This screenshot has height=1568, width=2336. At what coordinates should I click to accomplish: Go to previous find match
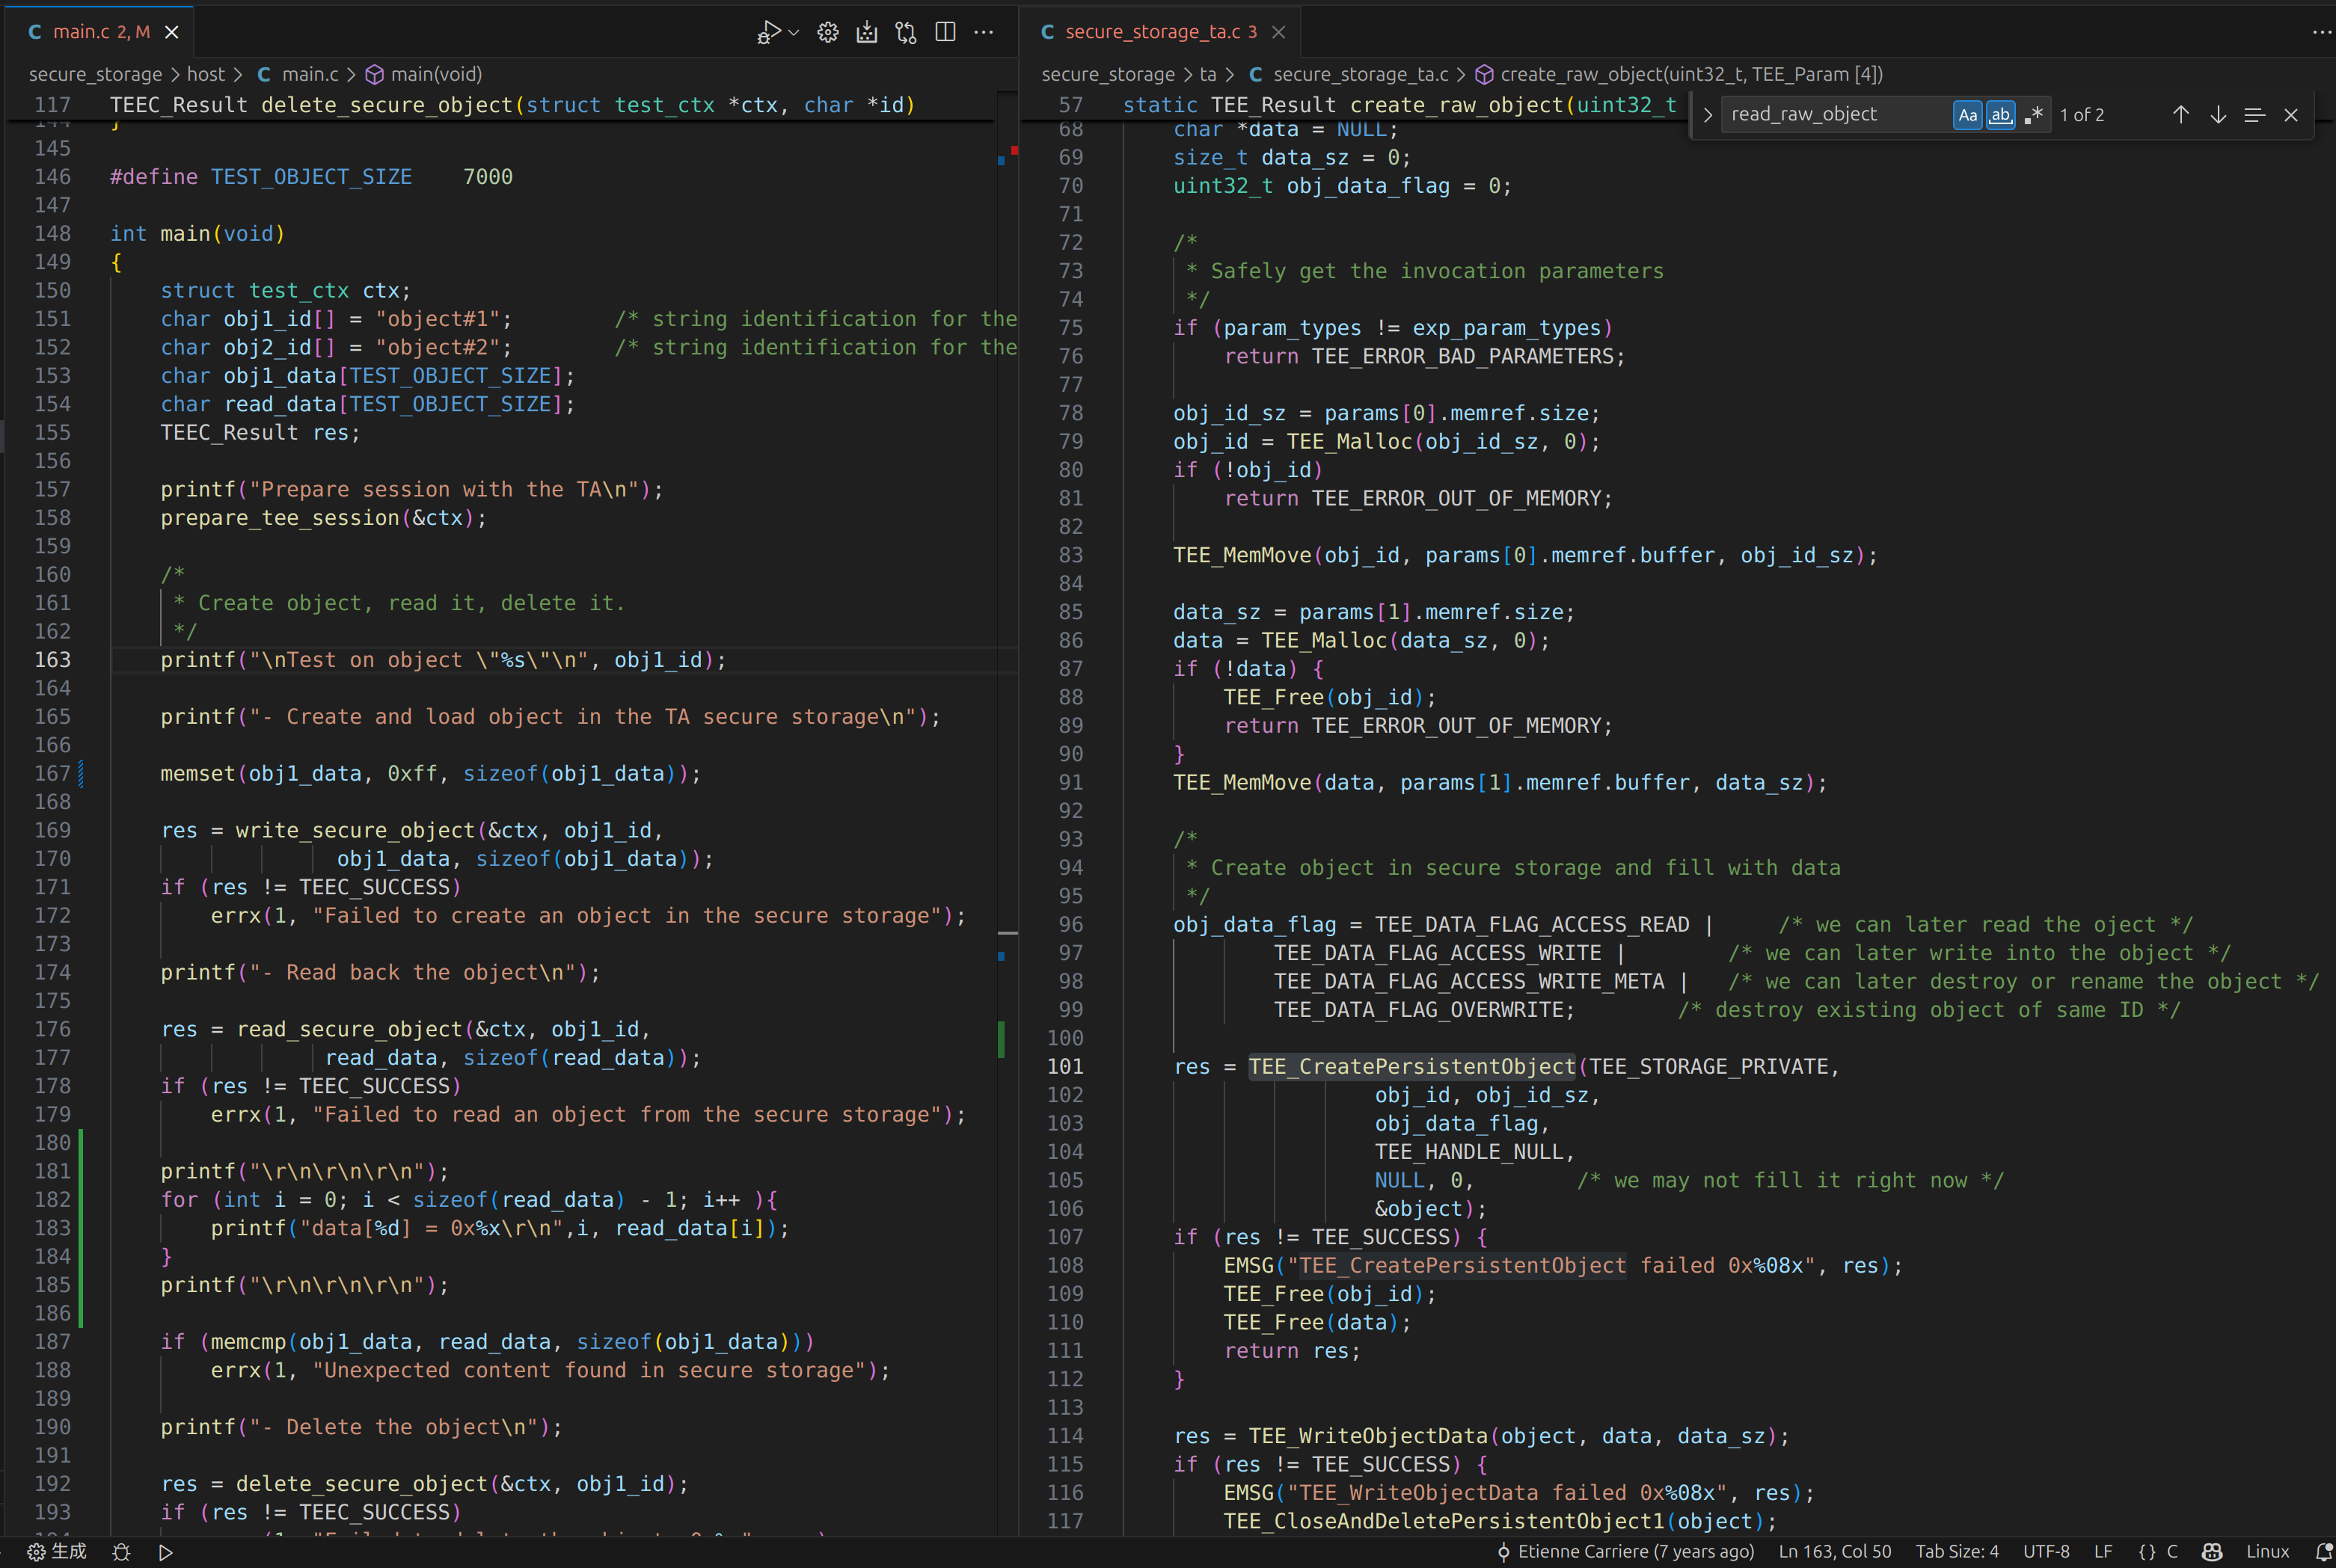point(2180,115)
